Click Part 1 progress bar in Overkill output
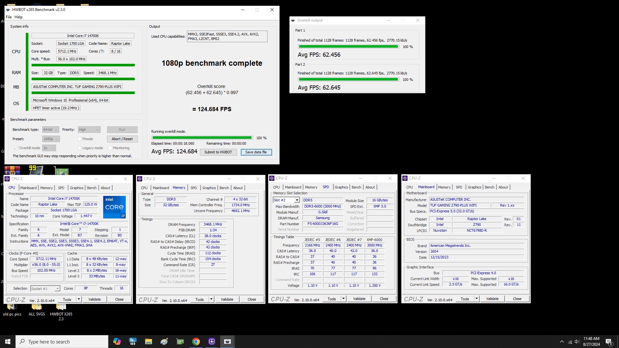The width and height of the screenshot is (619, 348). pyautogui.click(x=349, y=47)
